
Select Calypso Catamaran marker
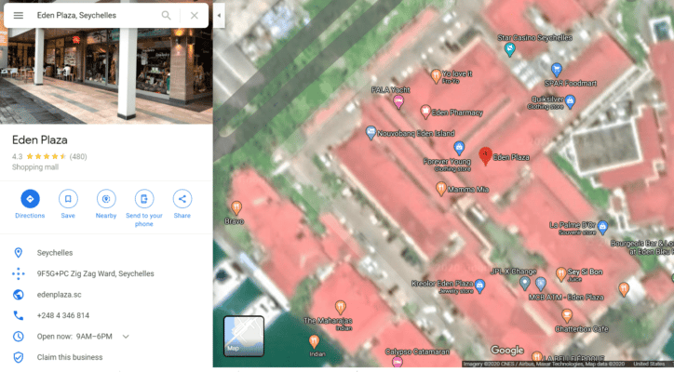pos(398,362)
